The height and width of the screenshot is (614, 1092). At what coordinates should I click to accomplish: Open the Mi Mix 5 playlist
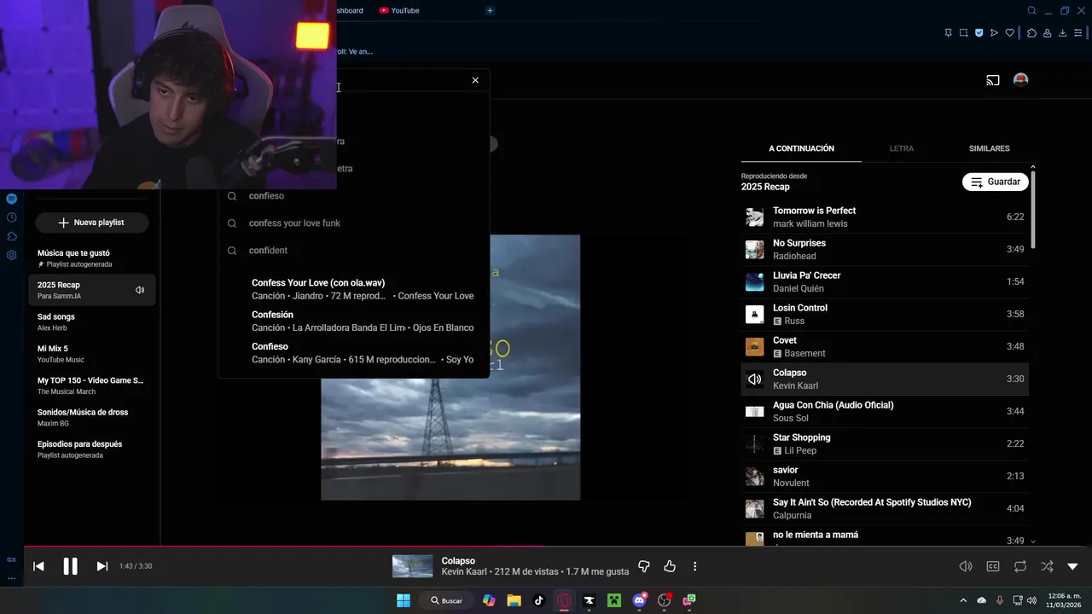(92, 354)
